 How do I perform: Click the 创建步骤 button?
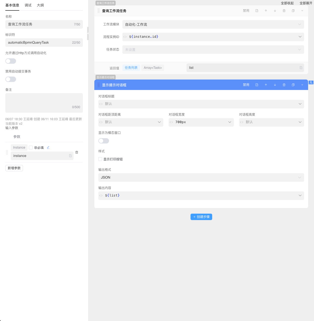click(201, 217)
